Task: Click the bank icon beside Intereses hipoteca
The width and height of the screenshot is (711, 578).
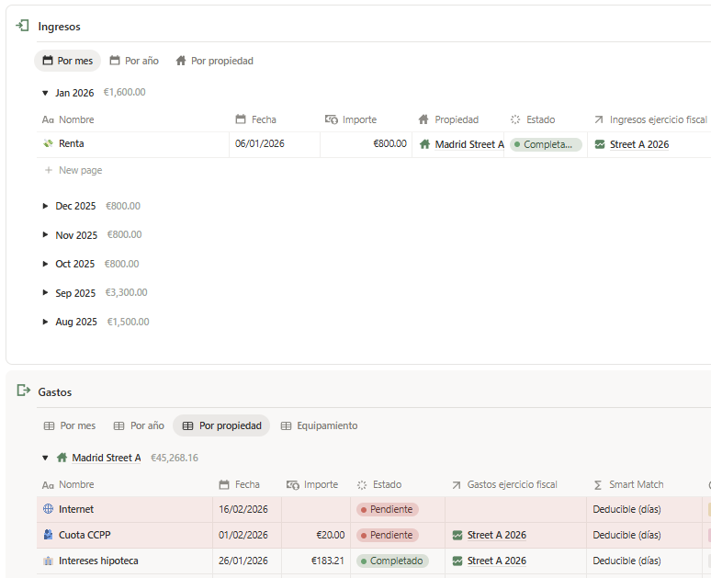Action: click(48, 561)
